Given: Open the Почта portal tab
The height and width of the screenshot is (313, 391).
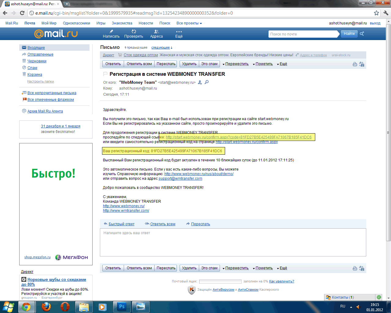Looking at the screenshot, I should tap(30, 23).
